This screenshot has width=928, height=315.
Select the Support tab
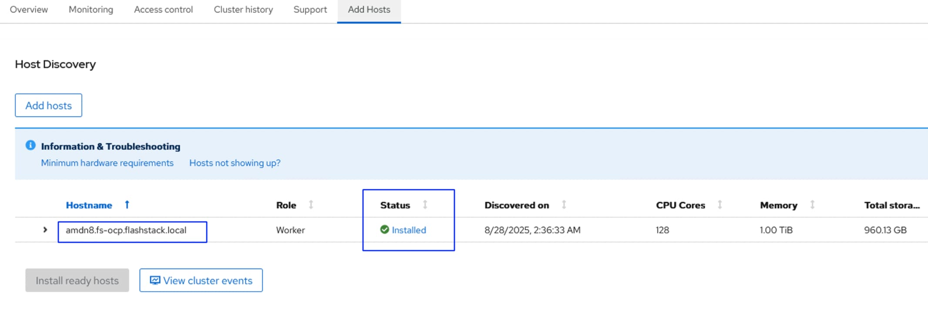[x=310, y=10]
